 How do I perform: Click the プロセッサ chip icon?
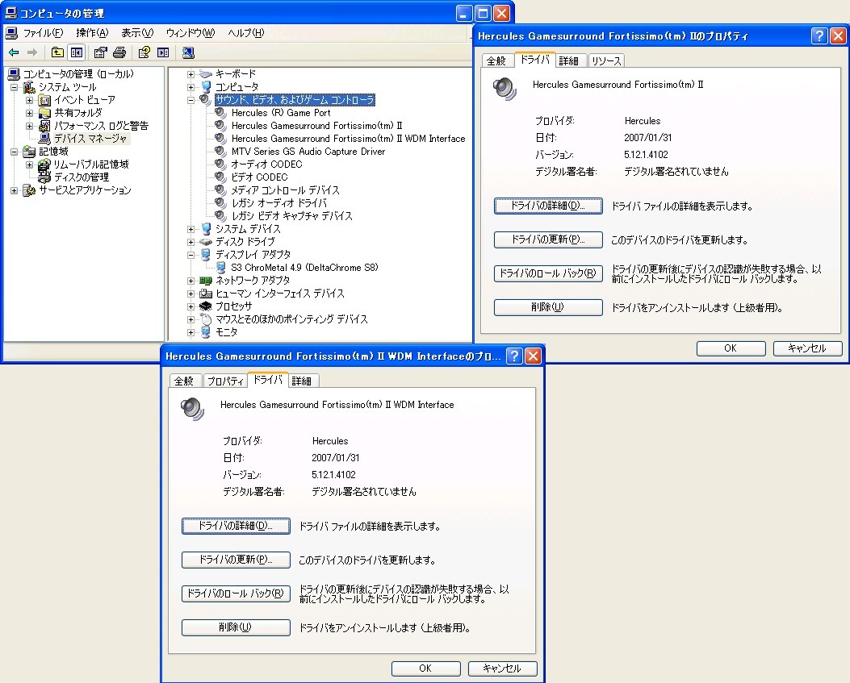(x=206, y=306)
